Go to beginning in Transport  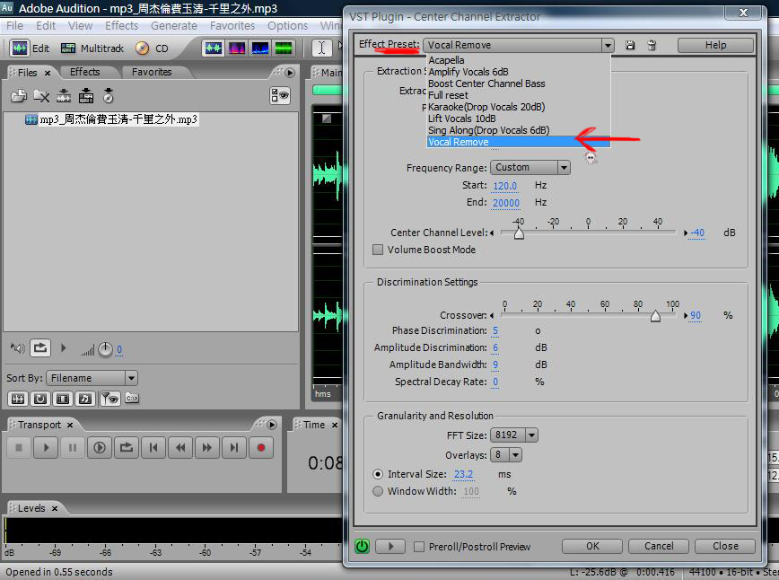[153, 448]
